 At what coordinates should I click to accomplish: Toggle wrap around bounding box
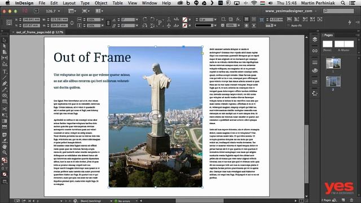pyautogui.click(x=253, y=19)
